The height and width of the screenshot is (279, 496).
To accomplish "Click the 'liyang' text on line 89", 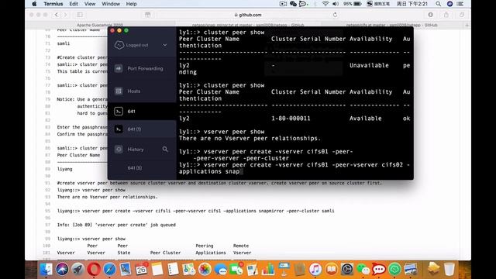I will coord(64,169).
